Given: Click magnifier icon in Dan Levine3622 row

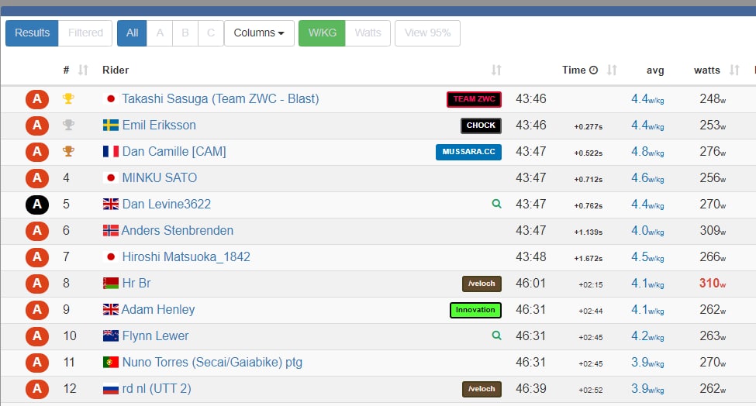Looking at the screenshot, I should click(496, 204).
